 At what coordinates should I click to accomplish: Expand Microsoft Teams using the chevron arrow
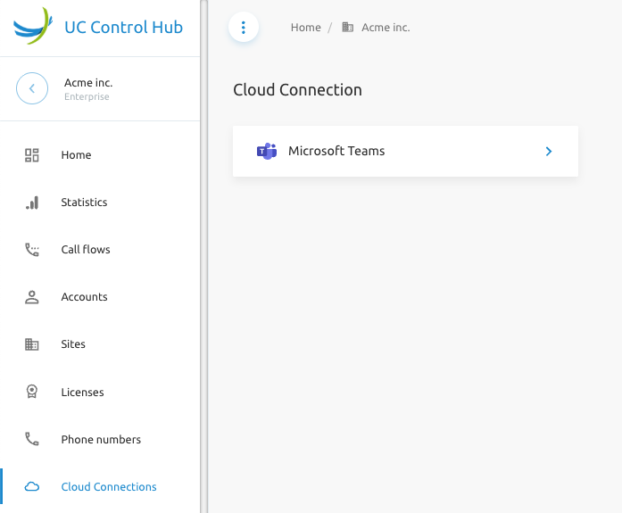[549, 151]
